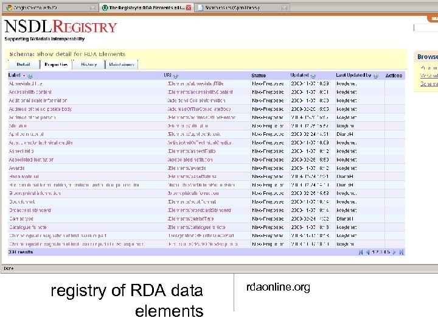The width and height of the screenshot is (438, 329).
Task: Go to the first page of results
Action: click(361, 252)
